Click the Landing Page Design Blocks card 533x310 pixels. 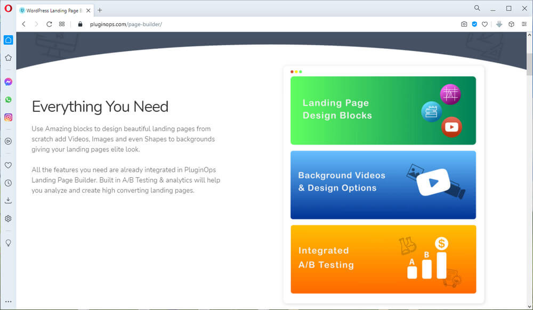(x=383, y=110)
